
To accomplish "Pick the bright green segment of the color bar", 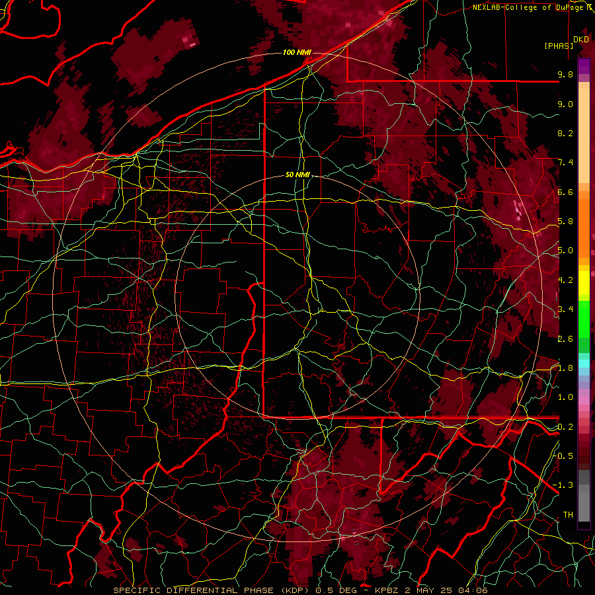I will (x=584, y=319).
